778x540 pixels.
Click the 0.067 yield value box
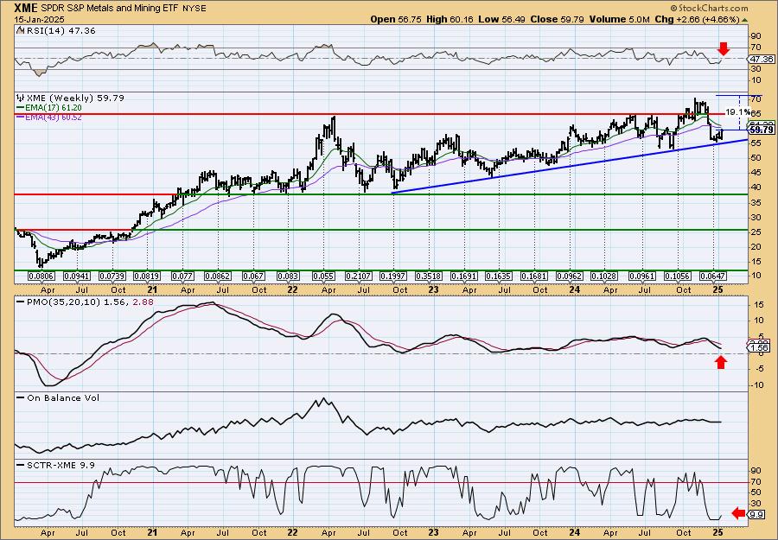click(252, 276)
